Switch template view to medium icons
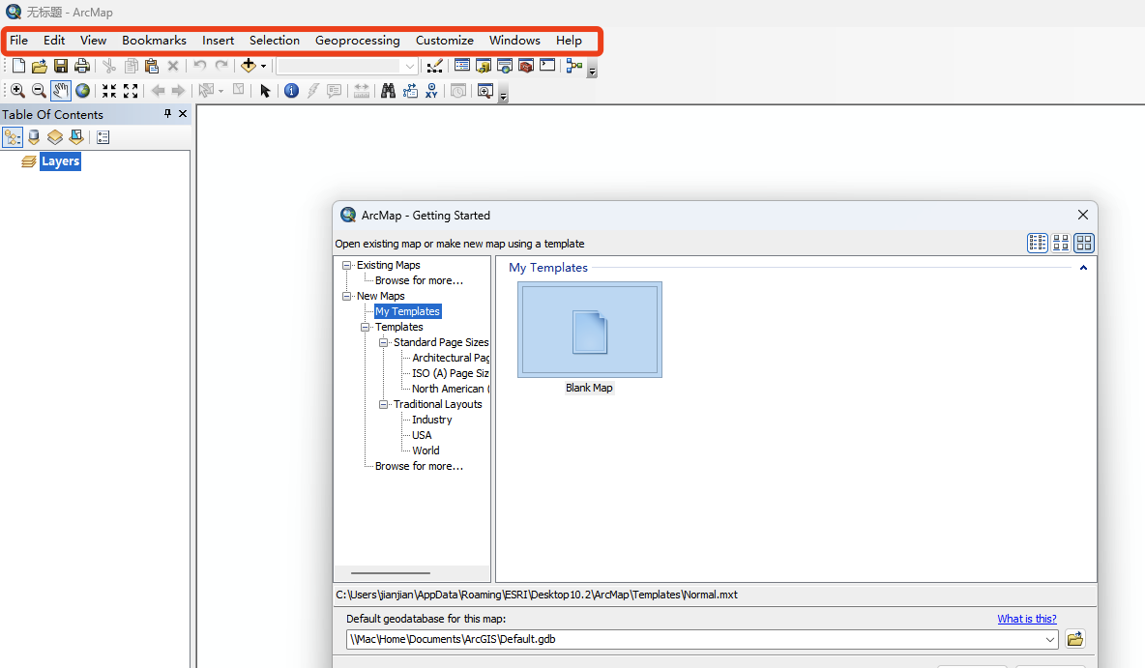This screenshot has height=668, width=1145. [x=1061, y=243]
